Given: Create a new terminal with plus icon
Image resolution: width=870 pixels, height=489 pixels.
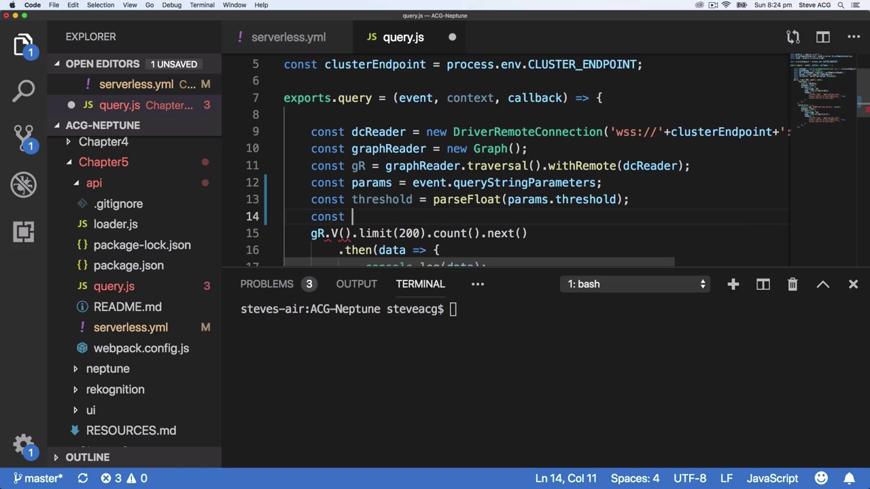Looking at the screenshot, I should tap(733, 284).
